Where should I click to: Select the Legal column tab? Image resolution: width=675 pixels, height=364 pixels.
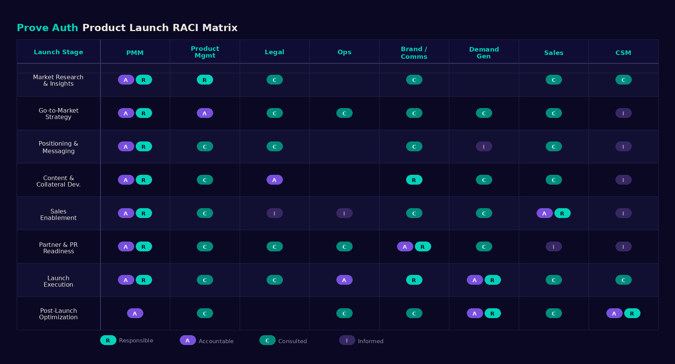[275, 52]
